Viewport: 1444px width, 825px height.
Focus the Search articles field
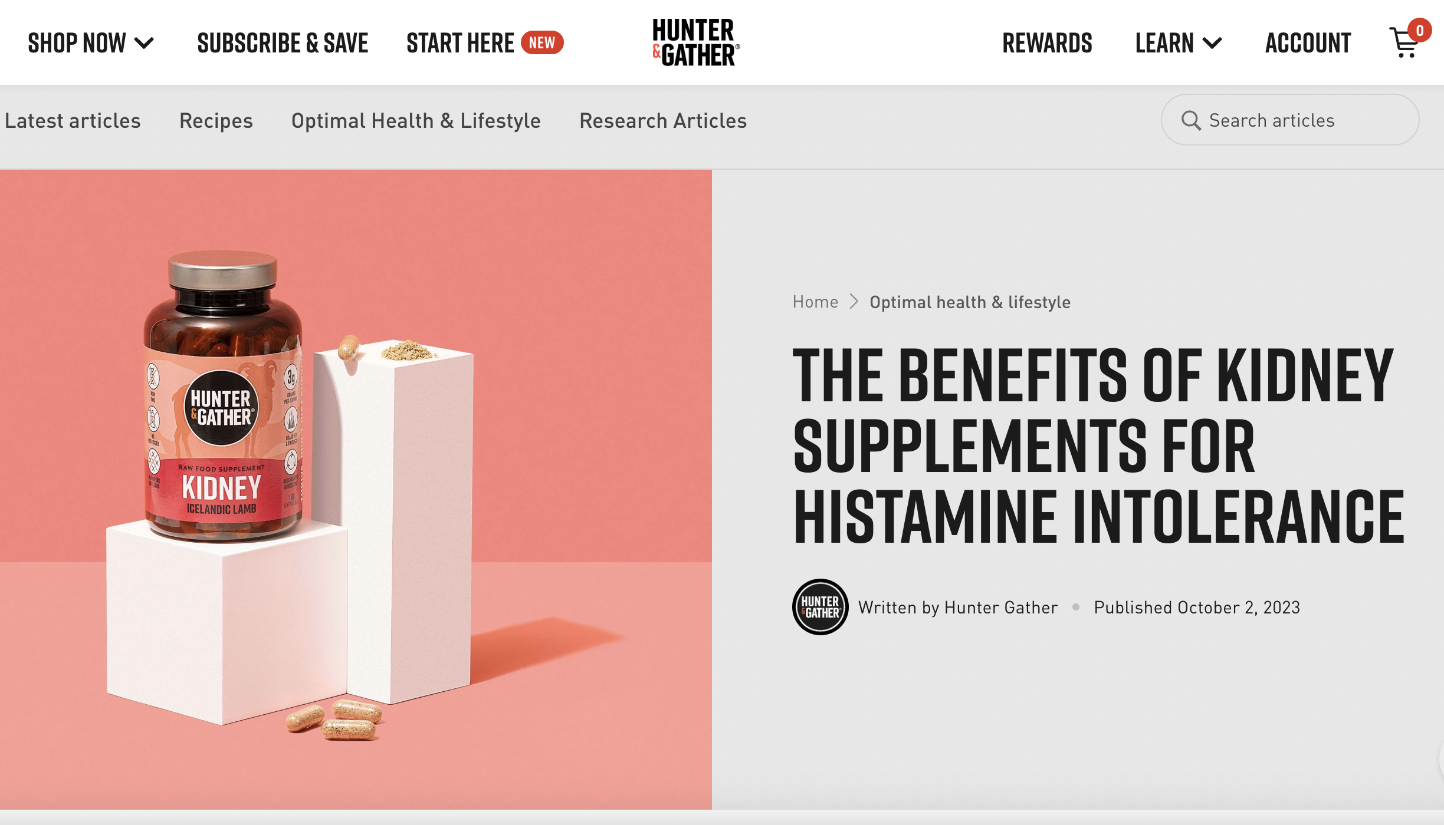[1290, 120]
